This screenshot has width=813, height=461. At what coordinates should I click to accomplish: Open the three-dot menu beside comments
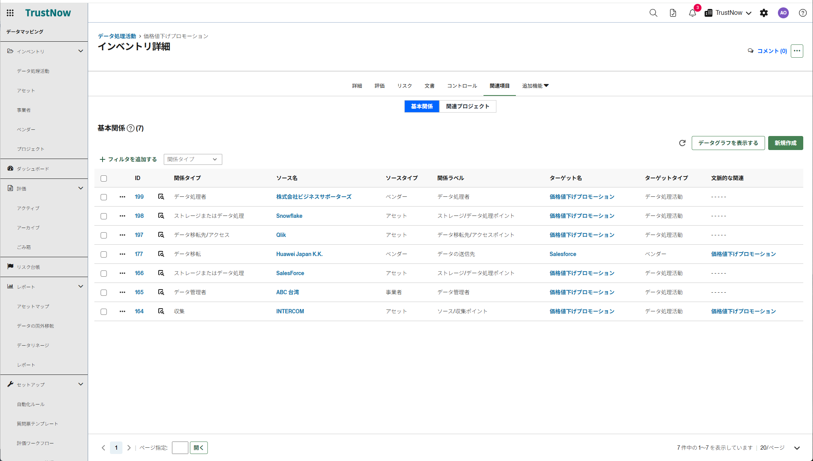pos(797,51)
